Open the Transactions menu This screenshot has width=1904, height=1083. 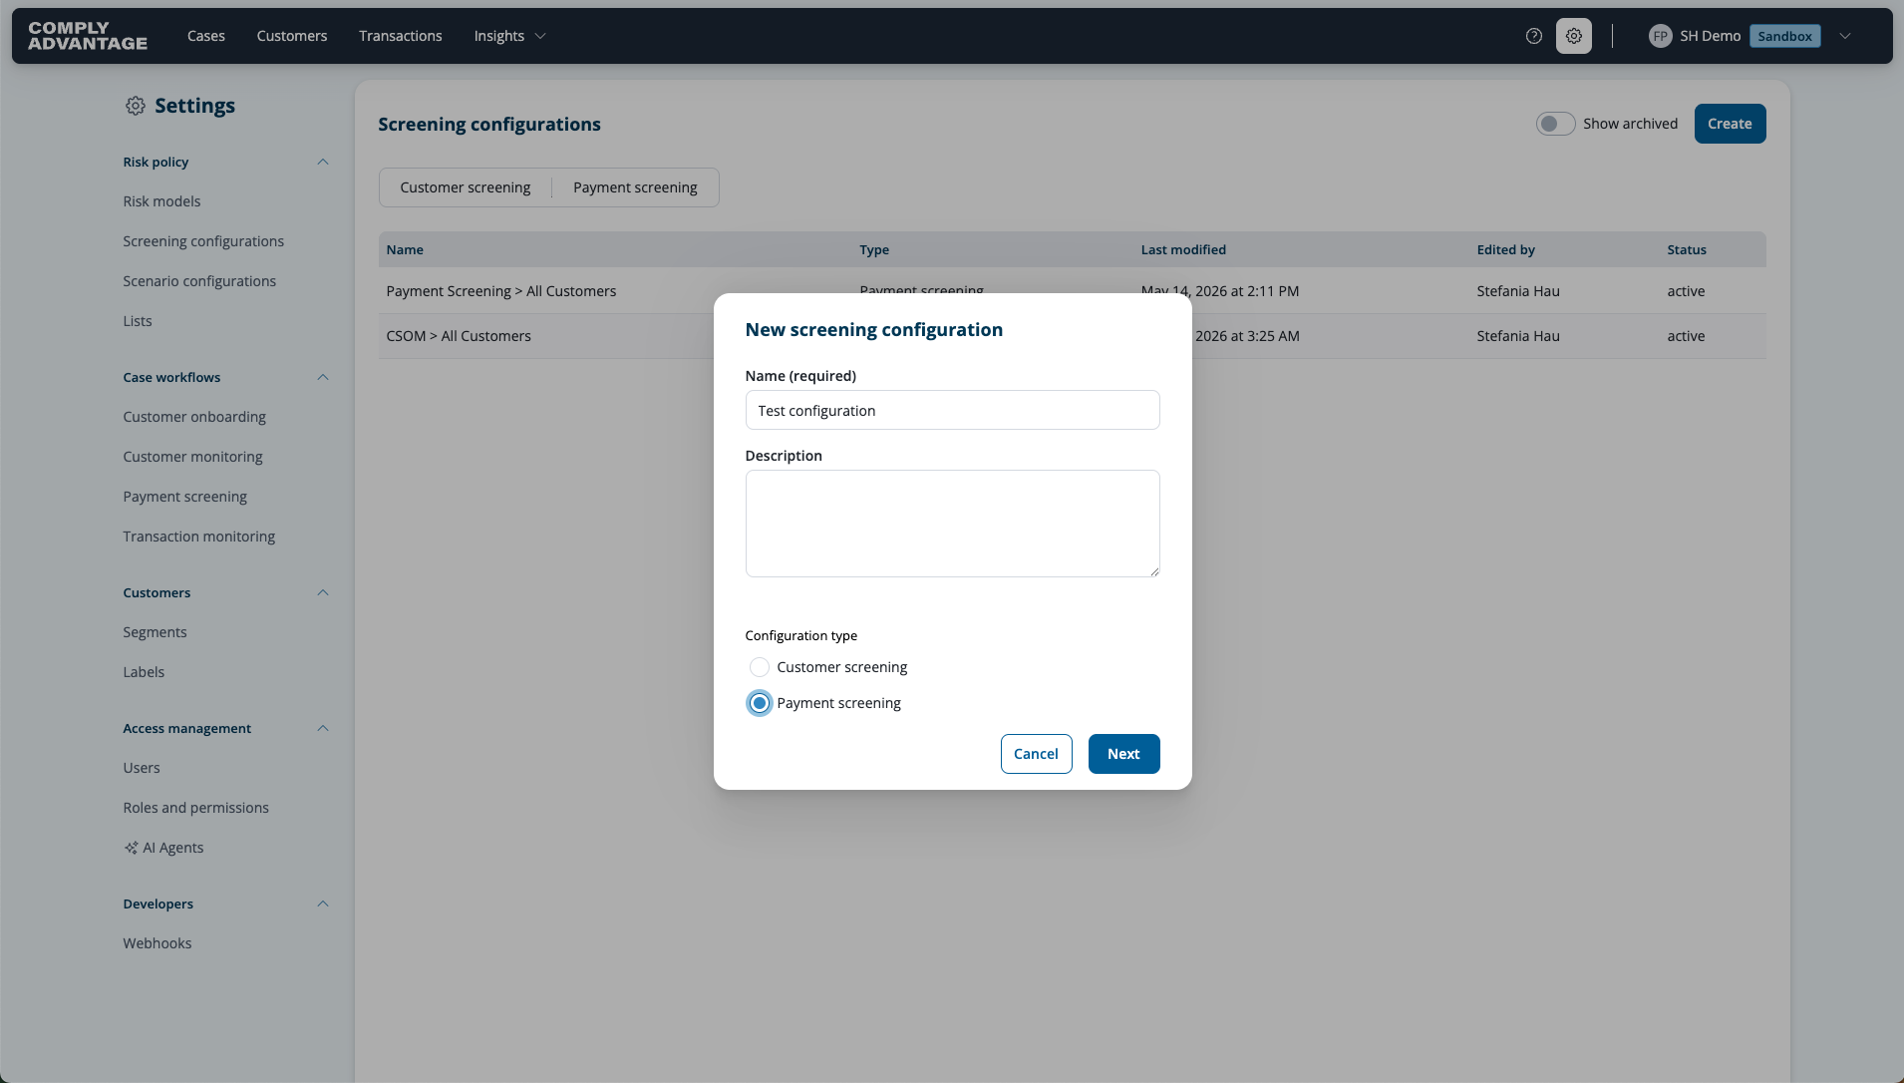pyautogui.click(x=401, y=36)
